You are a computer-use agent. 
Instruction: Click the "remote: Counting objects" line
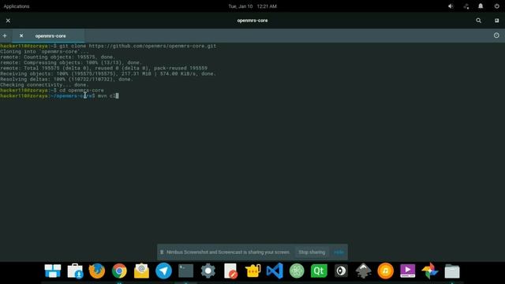[58, 57]
